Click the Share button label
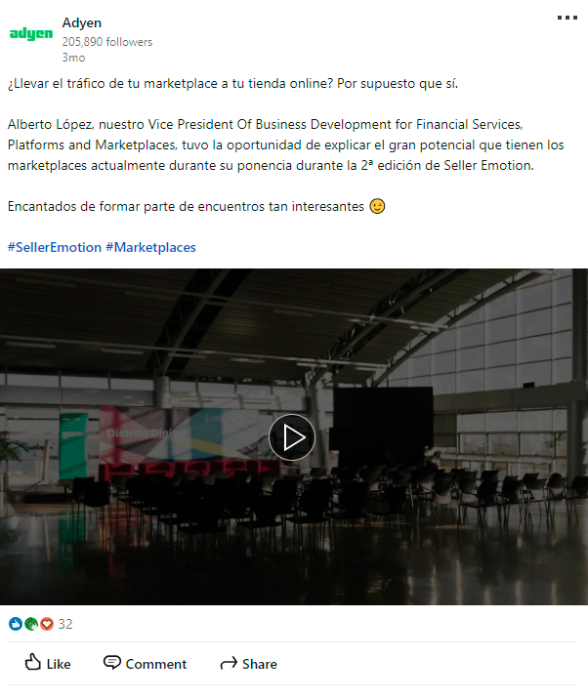This screenshot has width=588, height=700. [260, 664]
